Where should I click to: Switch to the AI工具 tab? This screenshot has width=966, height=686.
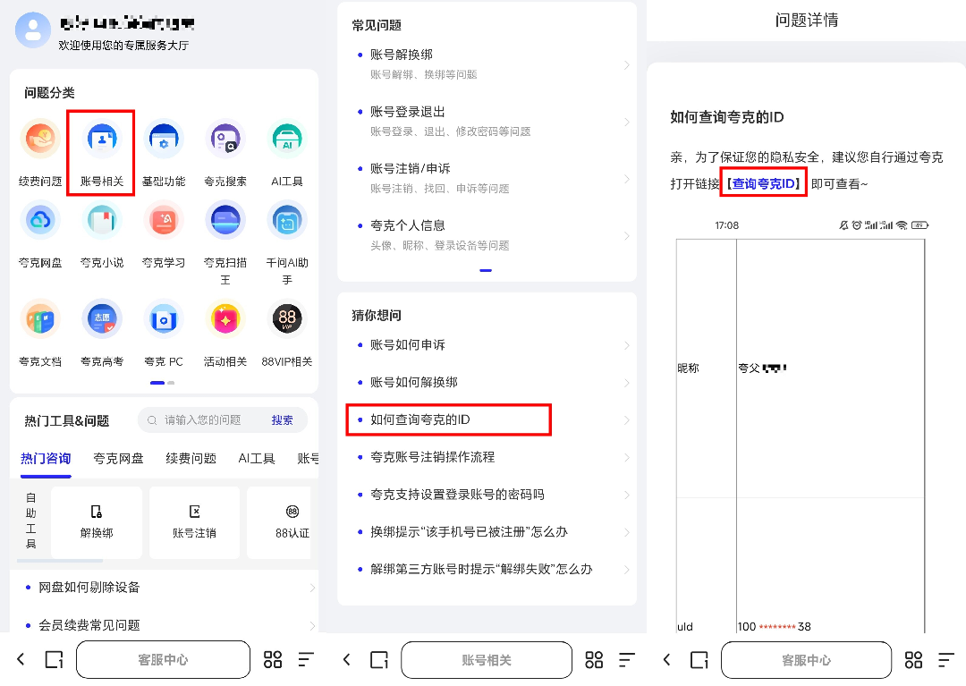tap(257, 459)
